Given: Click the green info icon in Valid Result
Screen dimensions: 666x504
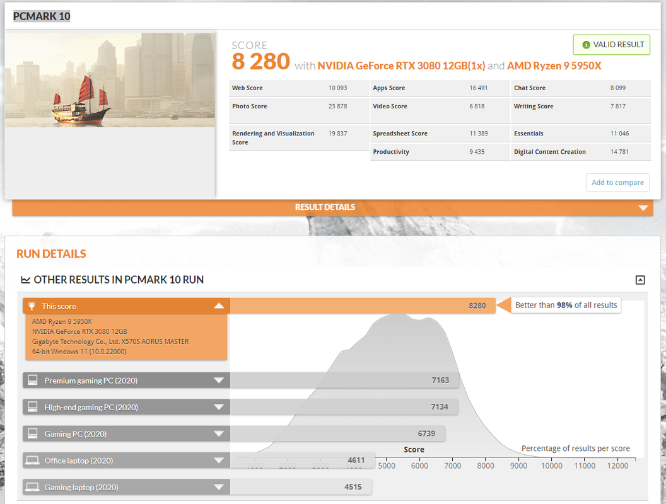Looking at the screenshot, I should click(586, 45).
